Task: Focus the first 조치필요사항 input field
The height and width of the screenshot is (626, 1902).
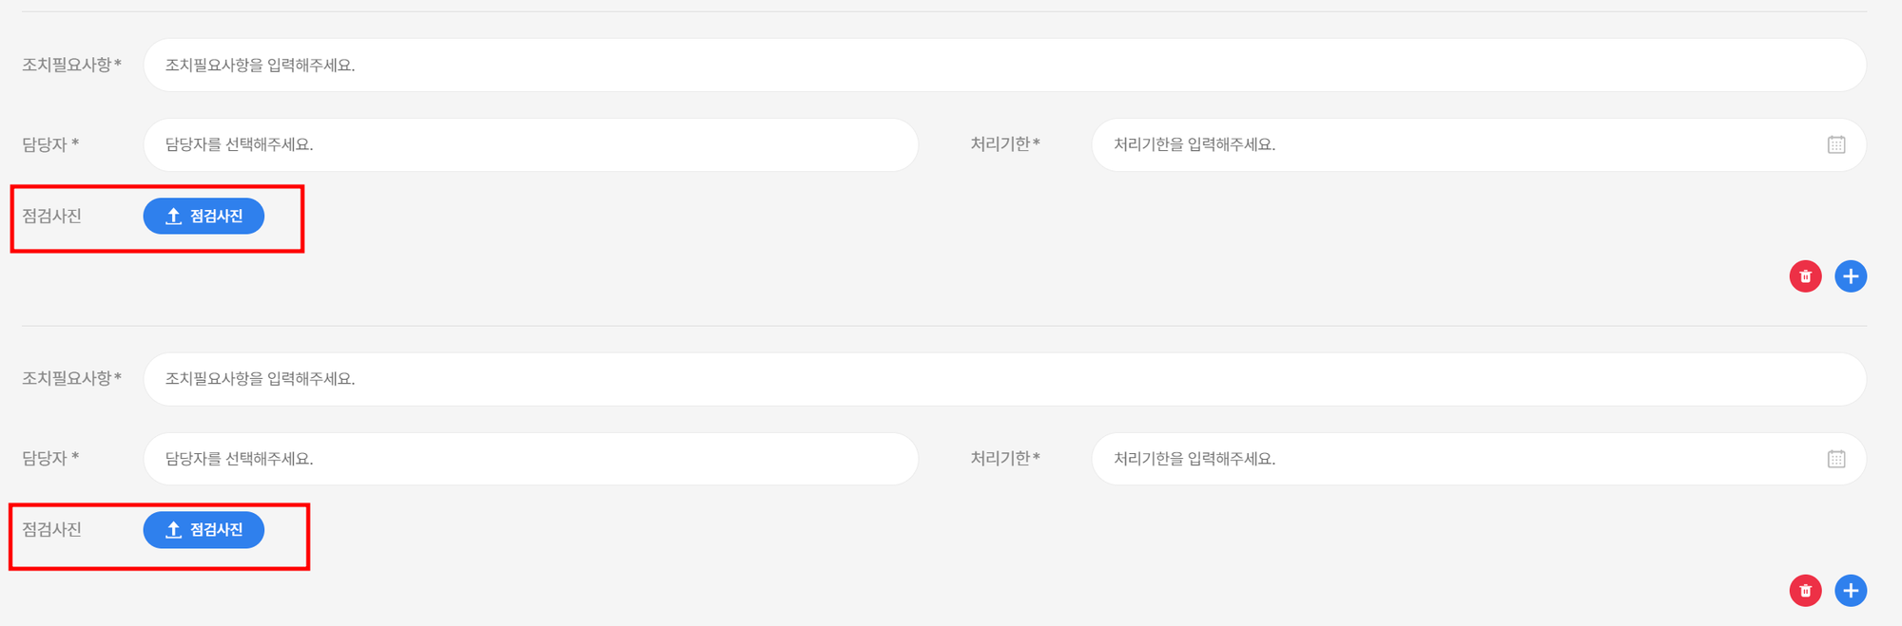Action: click(x=1005, y=65)
